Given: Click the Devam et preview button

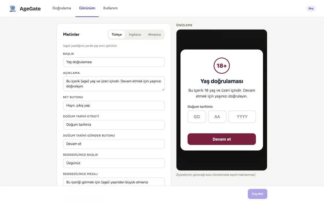Looking at the screenshot, I should [221, 139].
